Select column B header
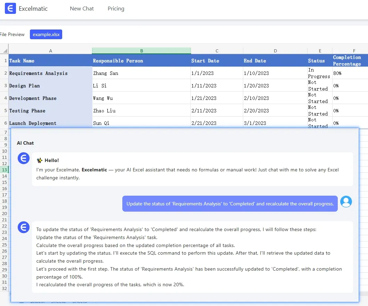The height and width of the screenshot is (306, 368). point(141,51)
